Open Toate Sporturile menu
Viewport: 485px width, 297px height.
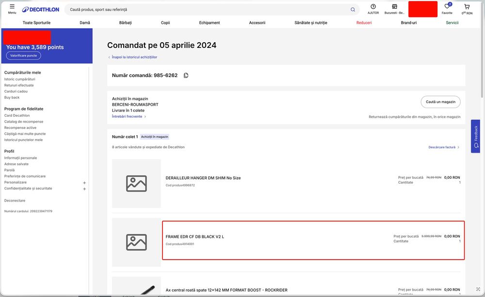tap(36, 23)
